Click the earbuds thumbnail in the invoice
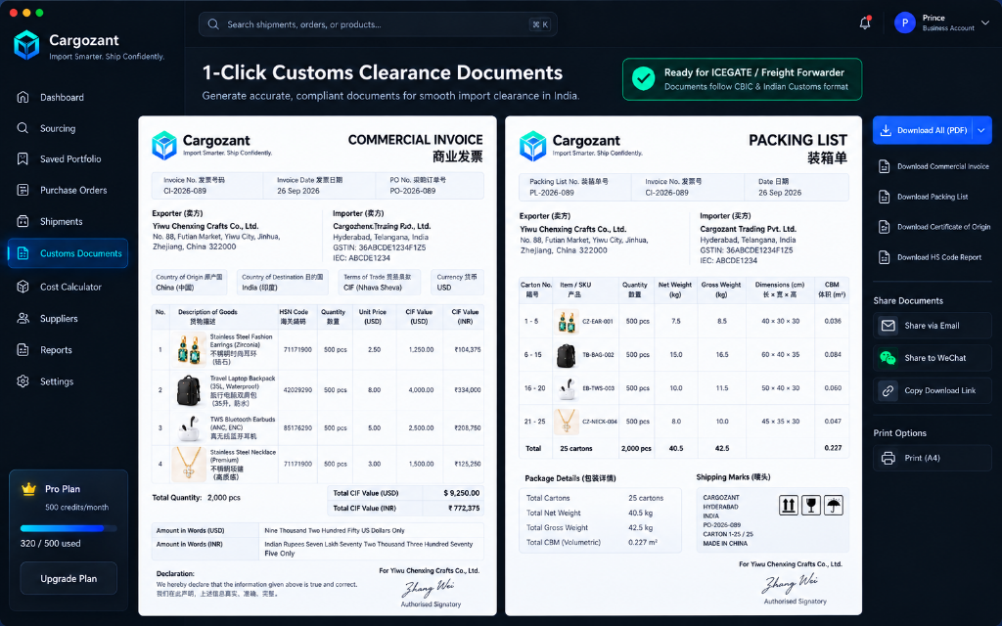The width and height of the screenshot is (1002, 626). point(190,428)
